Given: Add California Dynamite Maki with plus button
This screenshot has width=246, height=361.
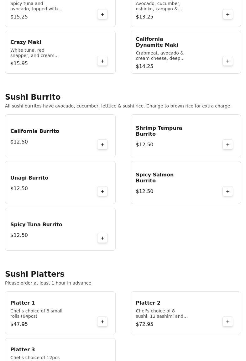Looking at the screenshot, I should (x=228, y=61).
